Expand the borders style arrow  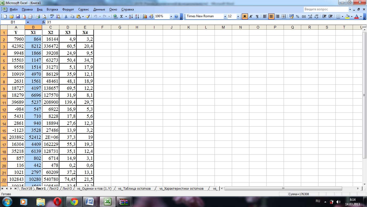[x=342, y=16]
